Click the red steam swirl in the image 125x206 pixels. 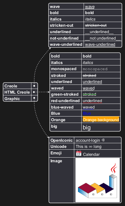click(114, 168)
